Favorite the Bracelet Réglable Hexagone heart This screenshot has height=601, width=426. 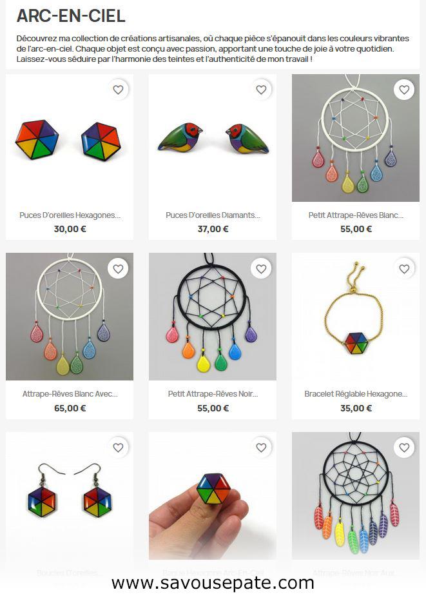[x=404, y=269]
